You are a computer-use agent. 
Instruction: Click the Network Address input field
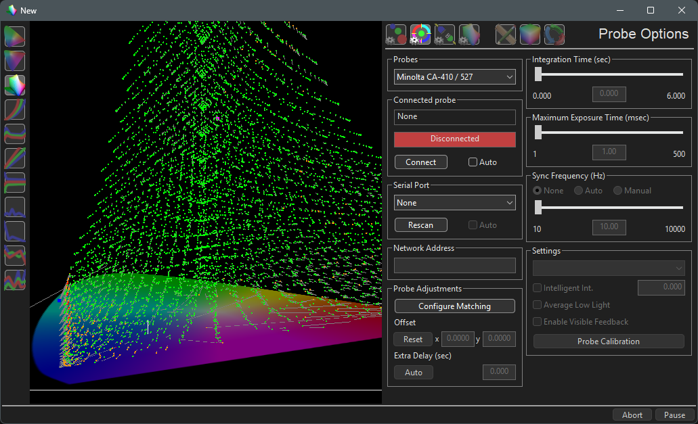pyautogui.click(x=454, y=266)
